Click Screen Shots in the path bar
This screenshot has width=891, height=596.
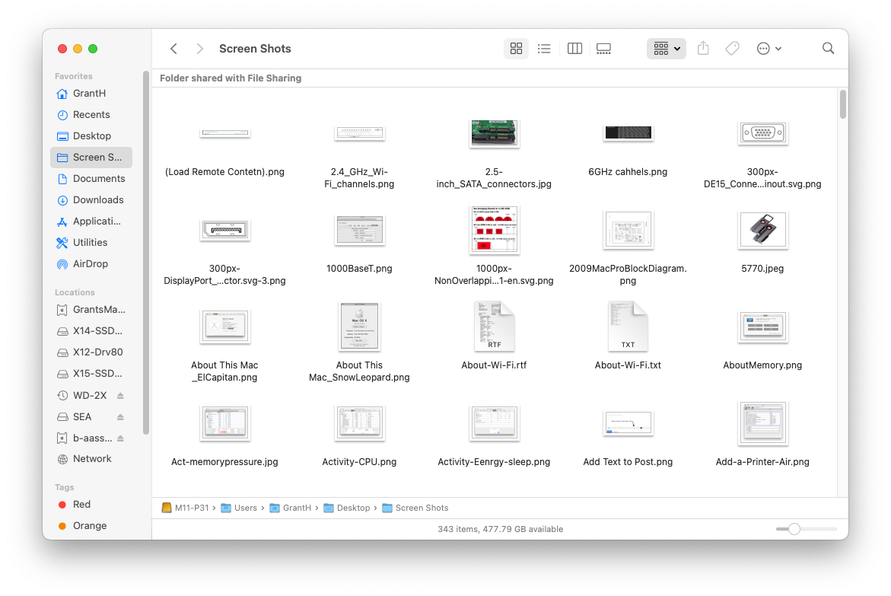415,508
